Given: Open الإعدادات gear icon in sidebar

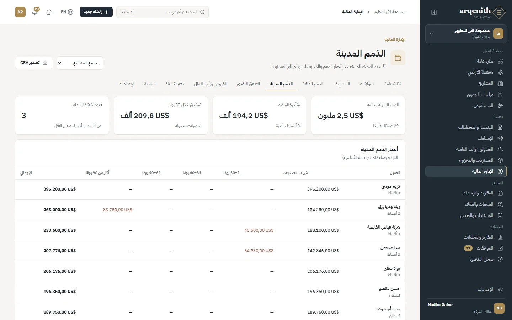Looking at the screenshot, I should (500, 289).
